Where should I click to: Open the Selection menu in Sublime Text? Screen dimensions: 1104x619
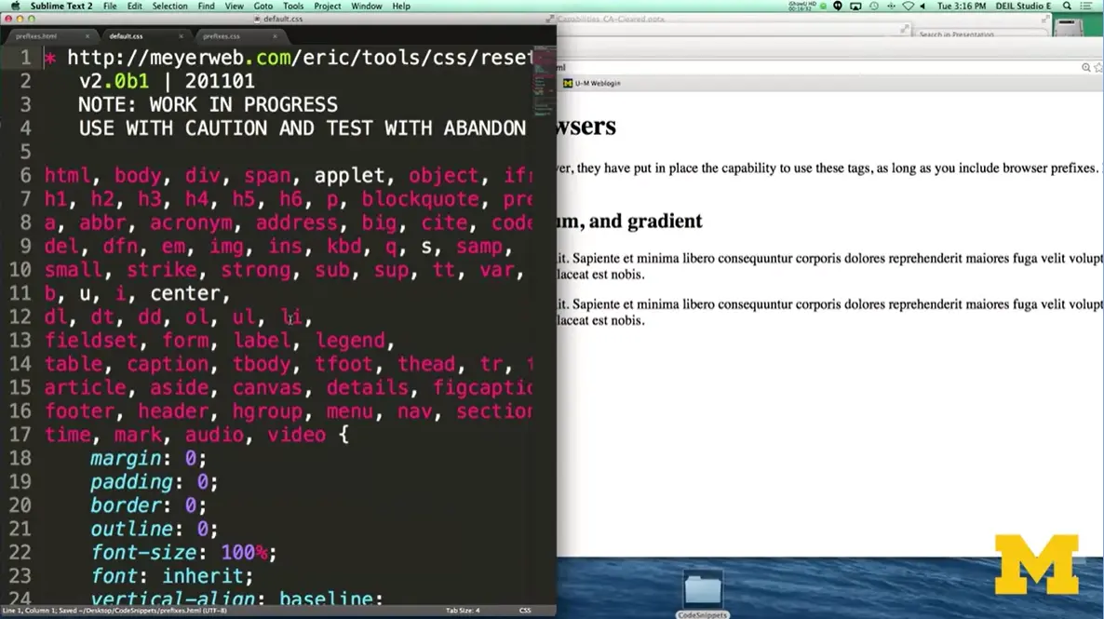click(169, 6)
